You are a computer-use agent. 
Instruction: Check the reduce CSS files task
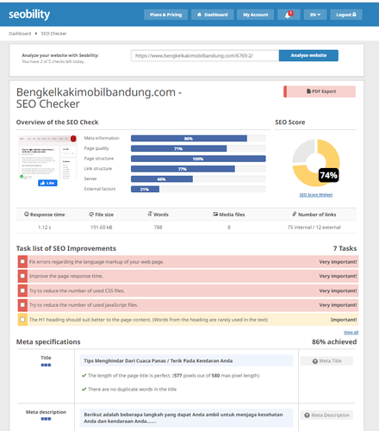(22, 290)
